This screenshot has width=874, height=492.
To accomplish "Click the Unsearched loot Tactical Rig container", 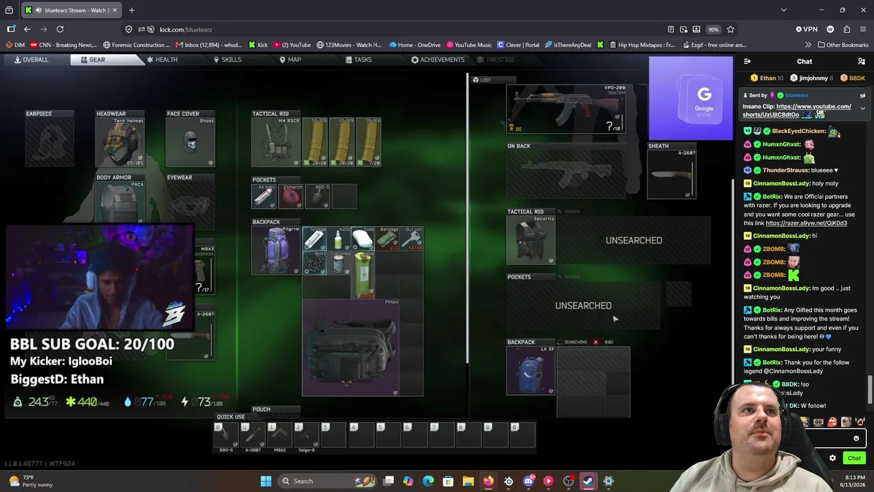I will tap(634, 240).
